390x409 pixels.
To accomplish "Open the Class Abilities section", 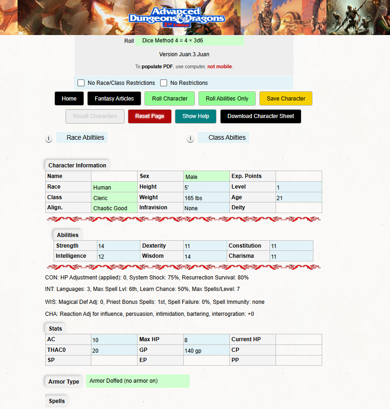I will [x=223, y=137].
